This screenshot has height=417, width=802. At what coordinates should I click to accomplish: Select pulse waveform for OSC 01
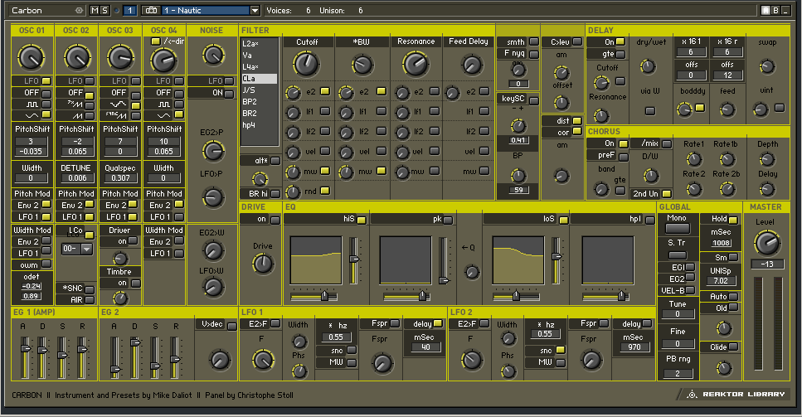pyautogui.click(x=46, y=104)
